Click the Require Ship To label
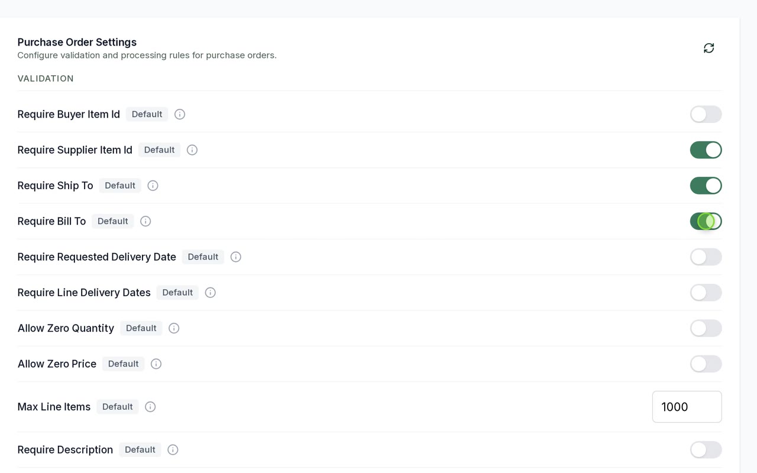 (55, 186)
